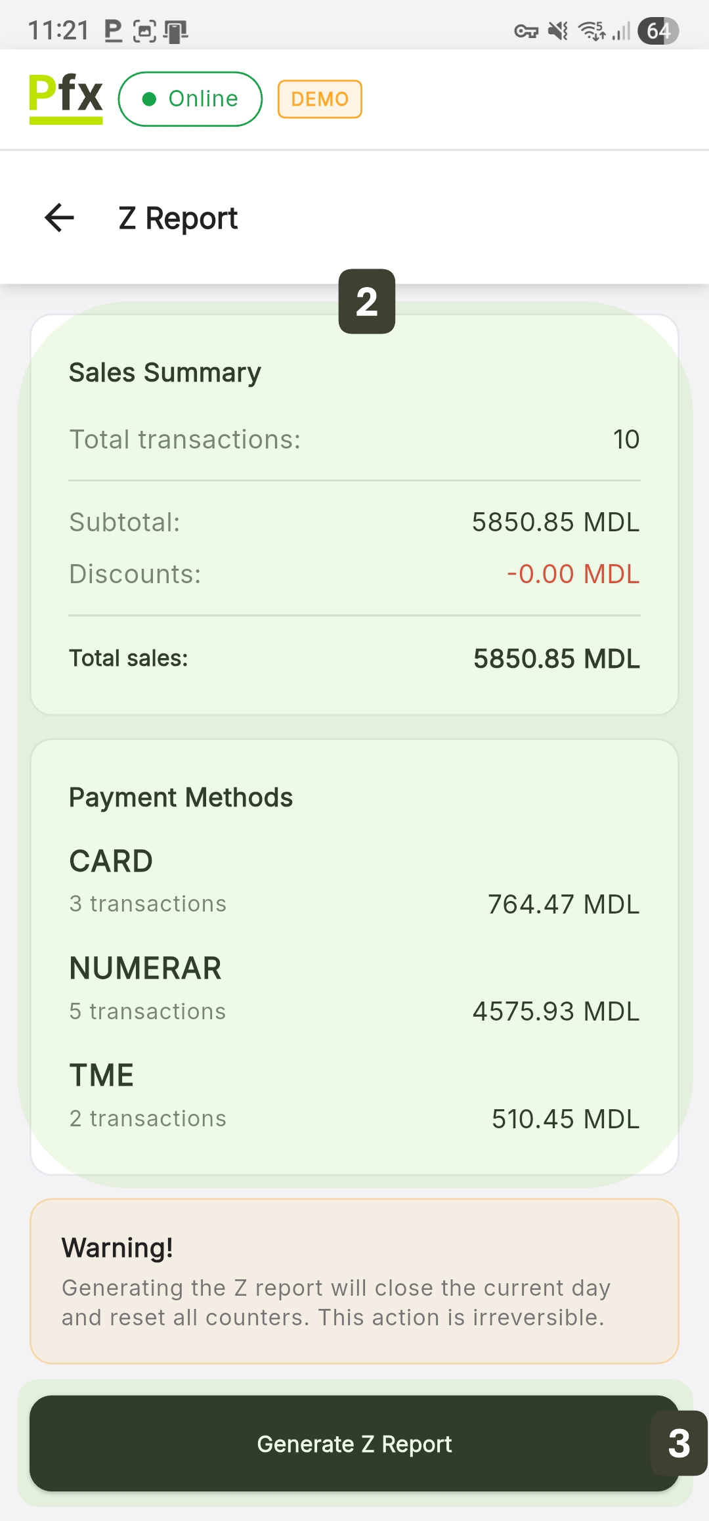
Task: Tap the Wi-Fi status bar icon
Action: pos(592,31)
